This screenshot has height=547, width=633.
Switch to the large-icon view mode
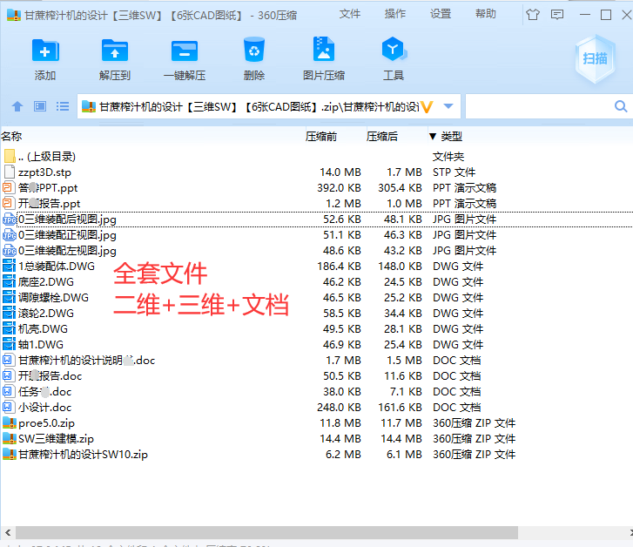[x=39, y=106]
